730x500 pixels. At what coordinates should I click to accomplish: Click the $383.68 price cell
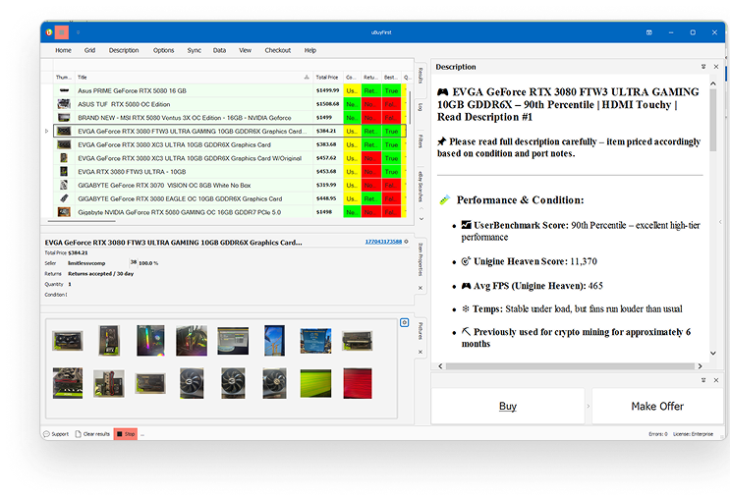(x=328, y=144)
